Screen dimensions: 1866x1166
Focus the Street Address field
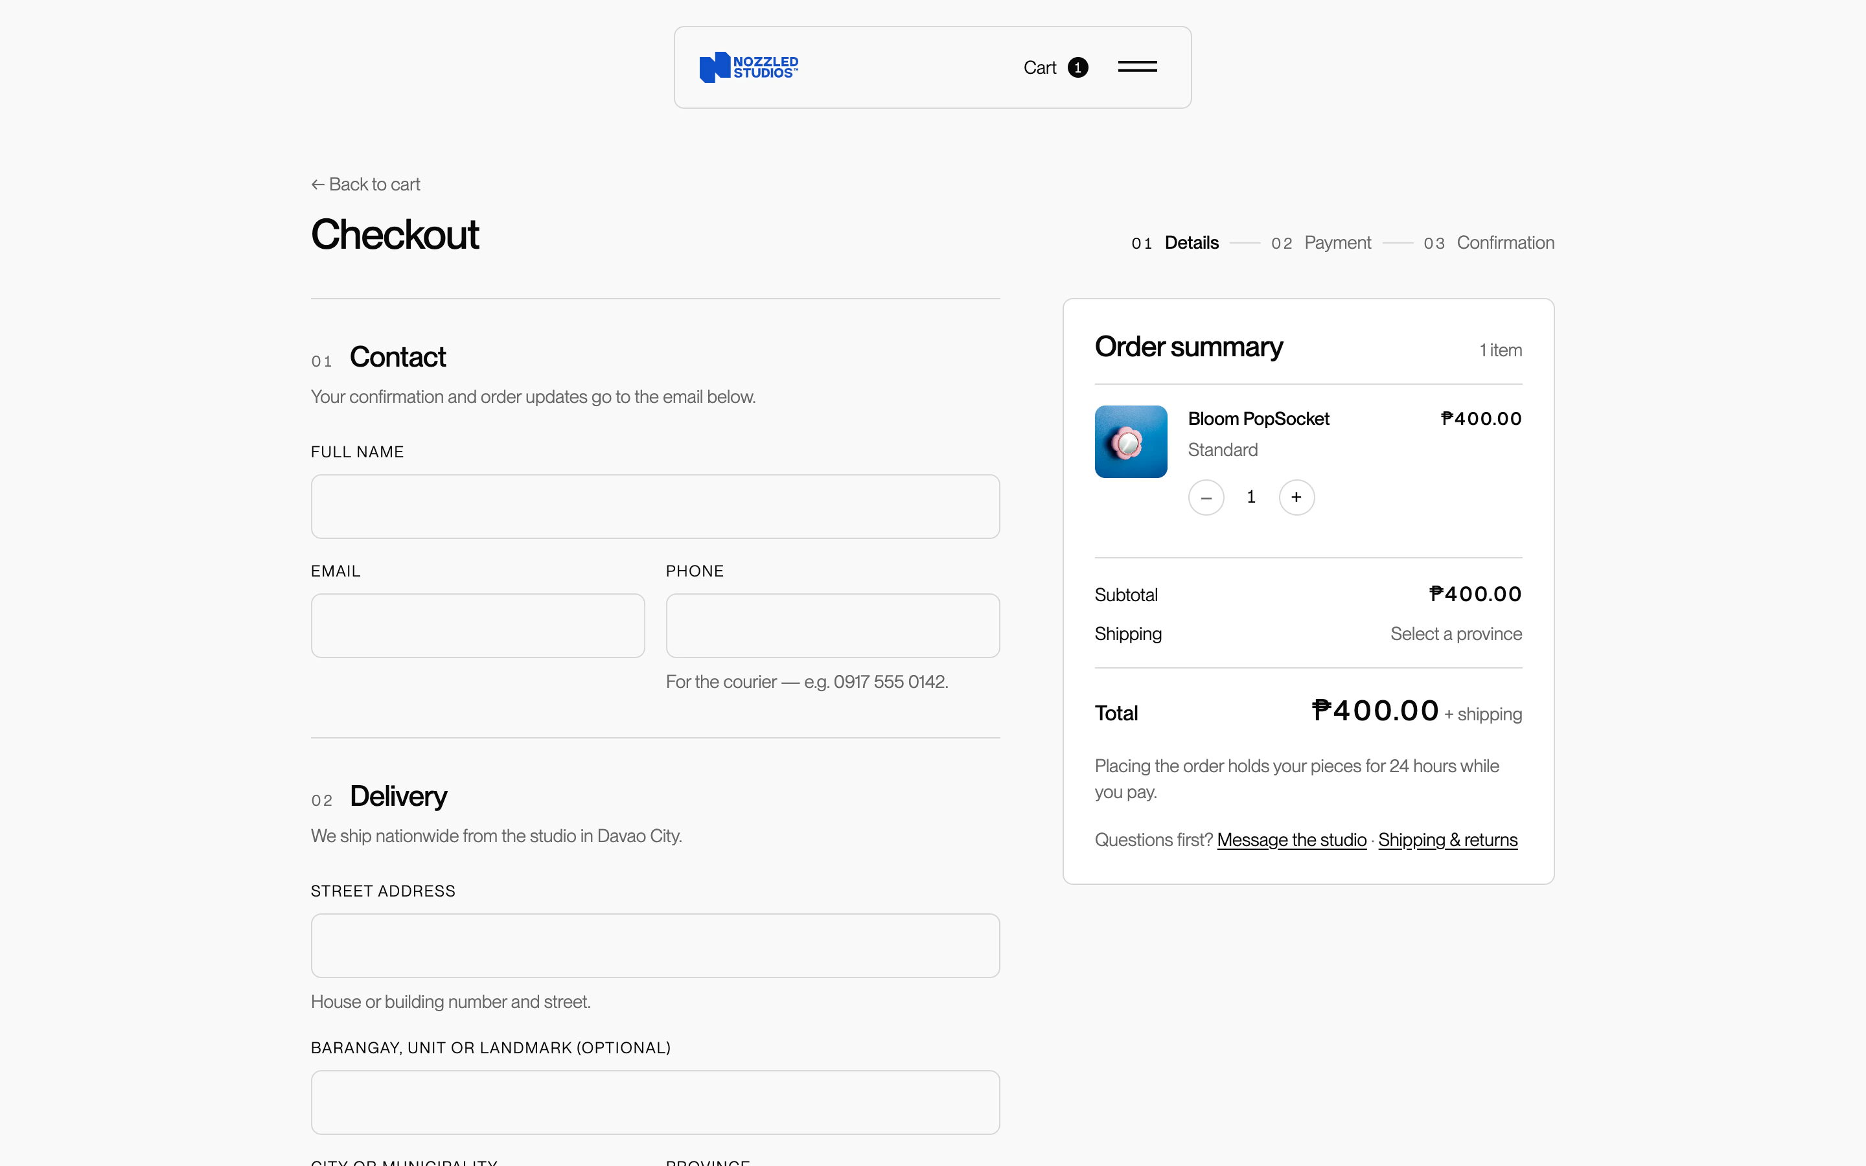click(x=656, y=946)
